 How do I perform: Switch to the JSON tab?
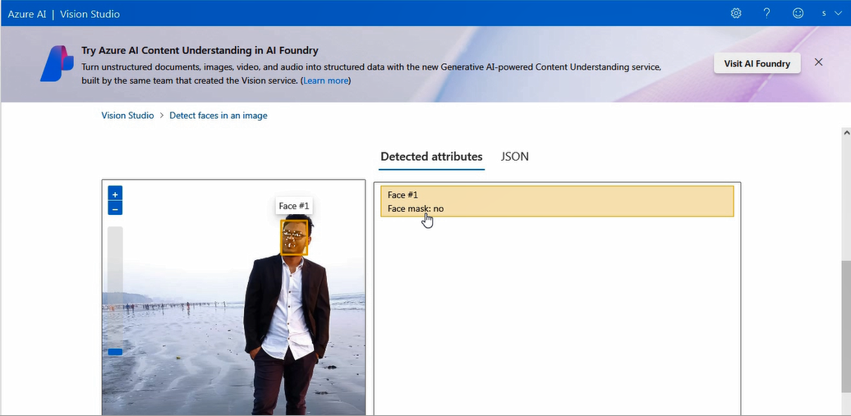click(514, 157)
